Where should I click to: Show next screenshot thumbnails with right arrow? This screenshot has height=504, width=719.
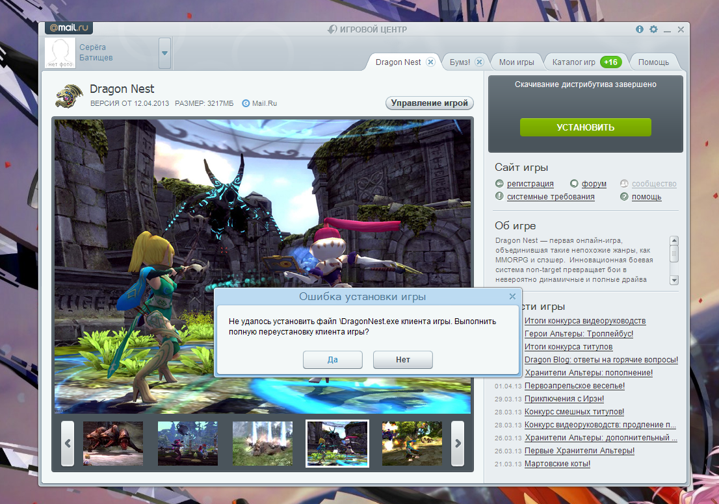[x=458, y=444]
